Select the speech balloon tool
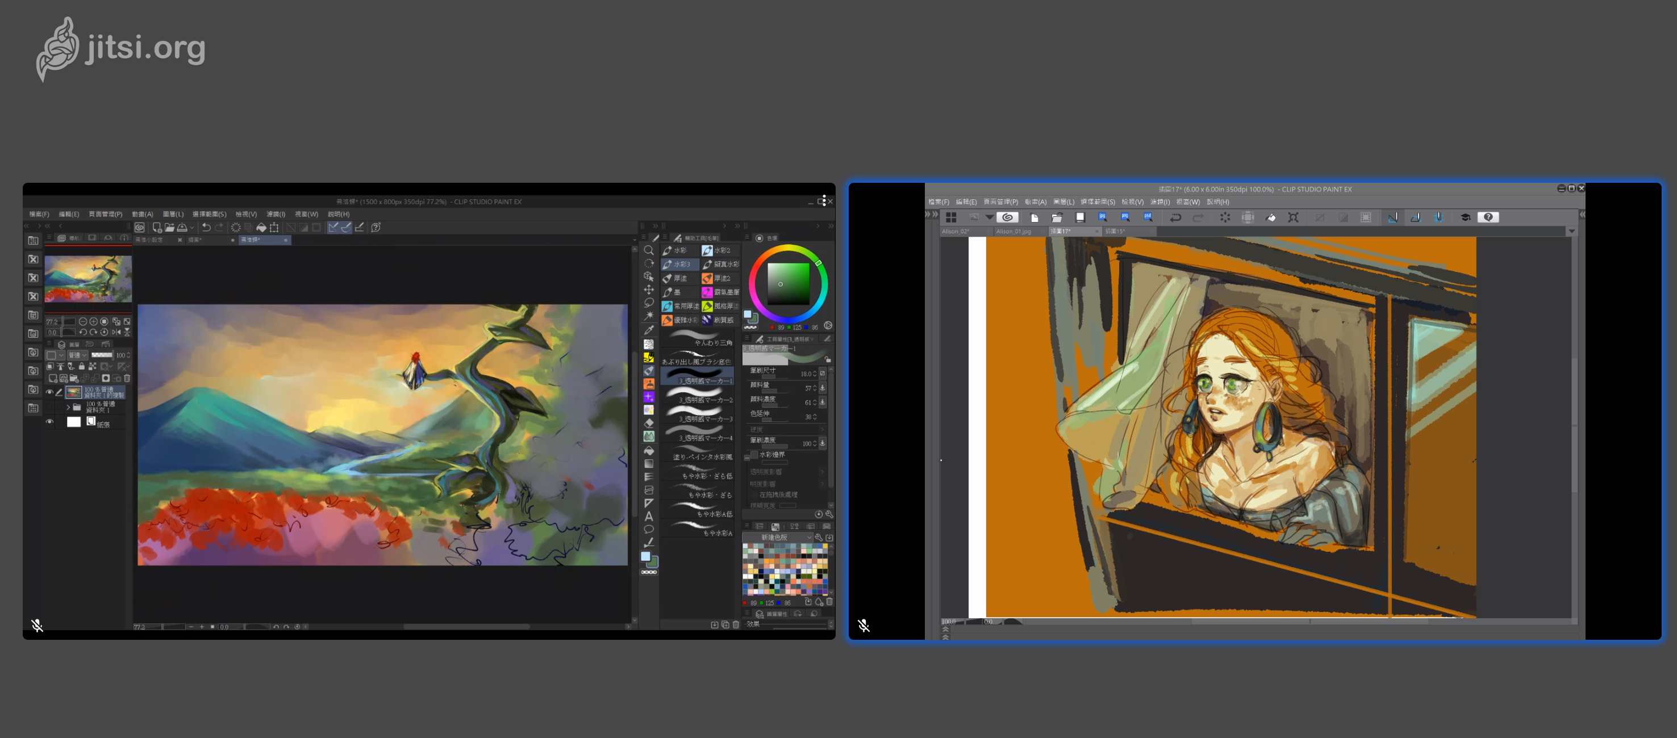The height and width of the screenshot is (738, 1677). [648, 529]
